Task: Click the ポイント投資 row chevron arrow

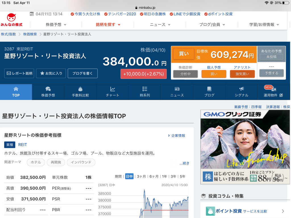Action: (x=283, y=211)
